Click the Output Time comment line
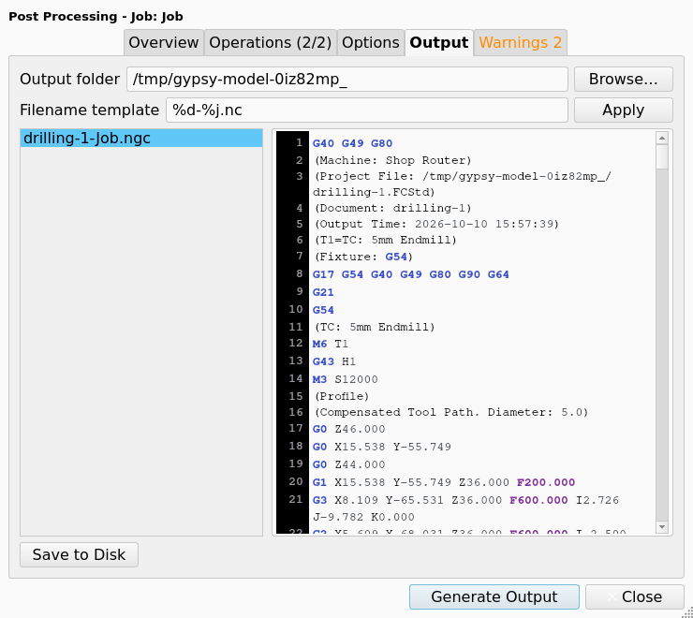This screenshot has width=693, height=618. (x=436, y=224)
